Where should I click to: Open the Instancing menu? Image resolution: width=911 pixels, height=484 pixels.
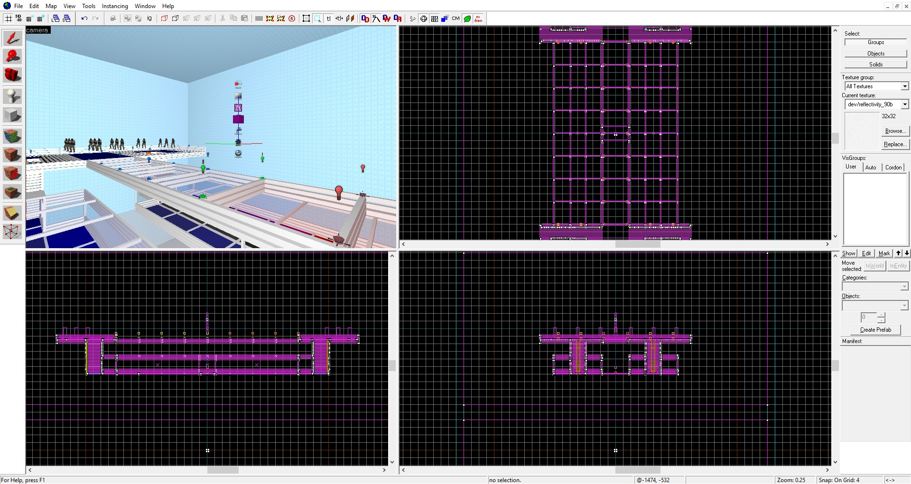(115, 6)
